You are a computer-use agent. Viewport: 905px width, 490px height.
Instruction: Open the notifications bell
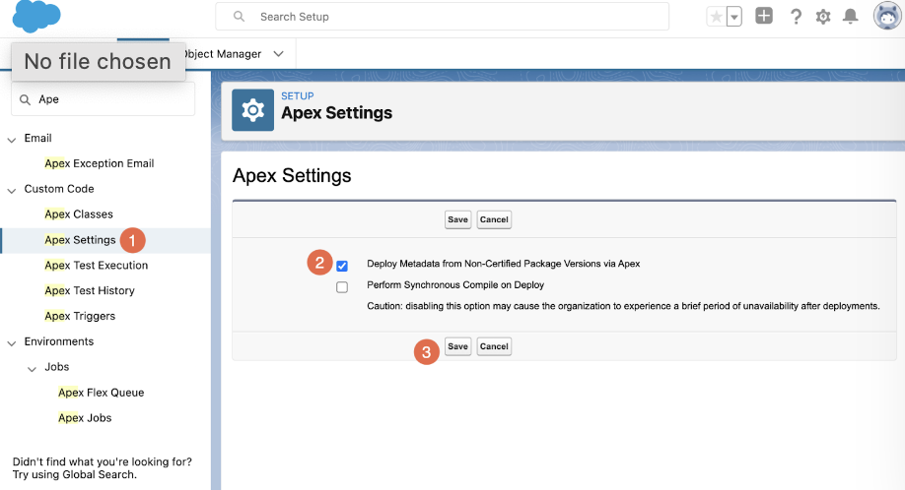click(850, 16)
